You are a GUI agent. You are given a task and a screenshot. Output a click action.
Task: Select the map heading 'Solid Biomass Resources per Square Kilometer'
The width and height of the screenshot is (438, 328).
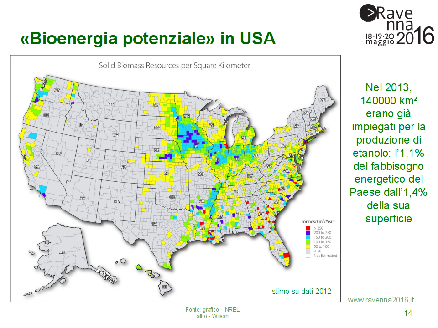(175, 66)
